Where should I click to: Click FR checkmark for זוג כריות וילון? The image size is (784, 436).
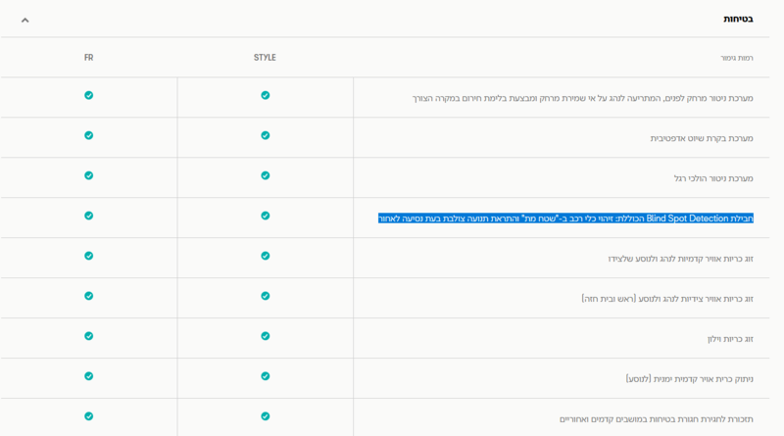coord(88,336)
